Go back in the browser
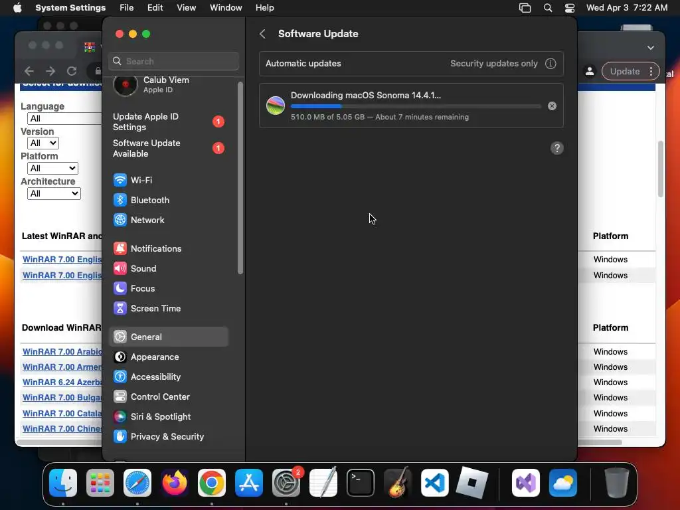Viewport: 680px width, 510px height. click(29, 71)
